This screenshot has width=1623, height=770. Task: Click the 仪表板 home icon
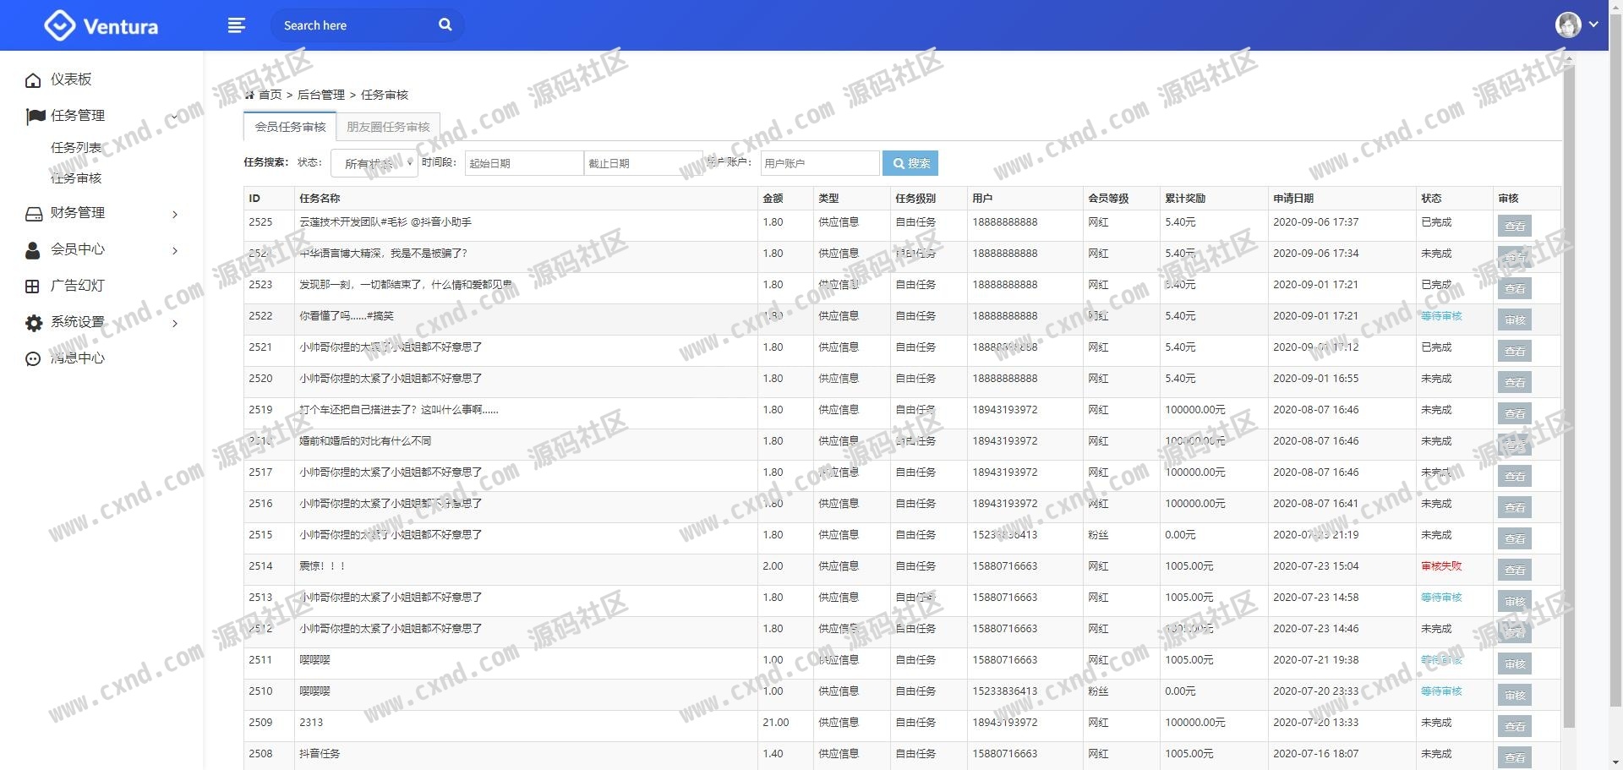pyautogui.click(x=33, y=80)
